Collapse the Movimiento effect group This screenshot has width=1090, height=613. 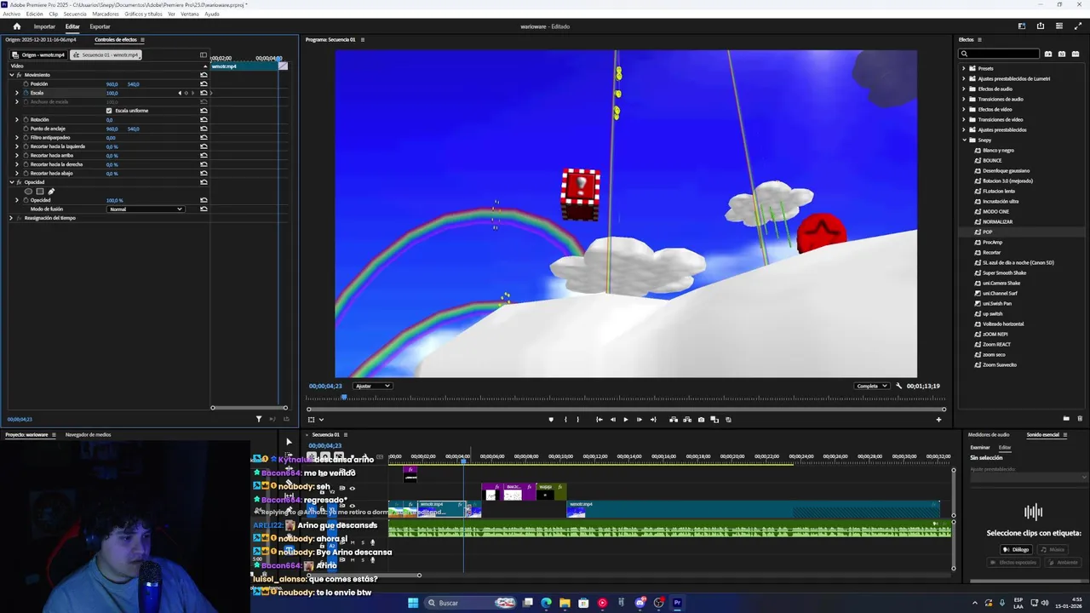tap(12, 75)
